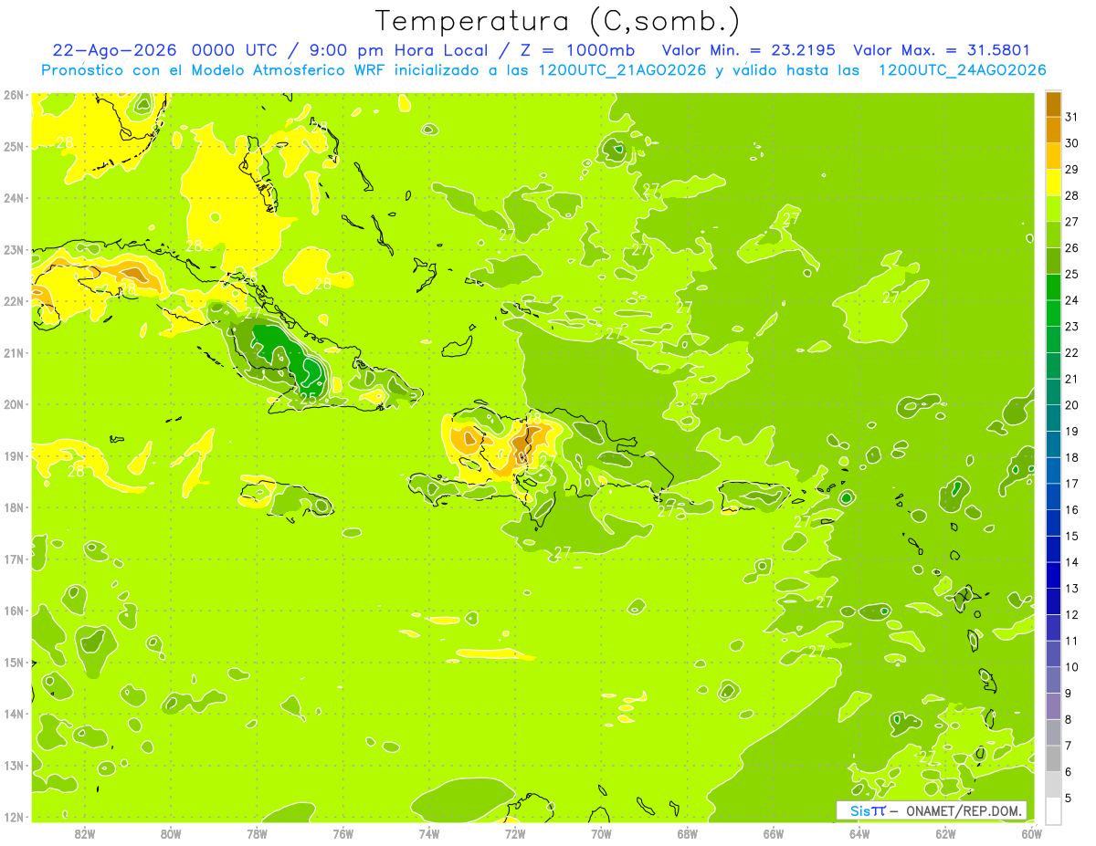Click the "SisPI – ONAMET/REP.DOM." credit label
Viewport: 1096px width, 846px height.
[x=932, y=810]
